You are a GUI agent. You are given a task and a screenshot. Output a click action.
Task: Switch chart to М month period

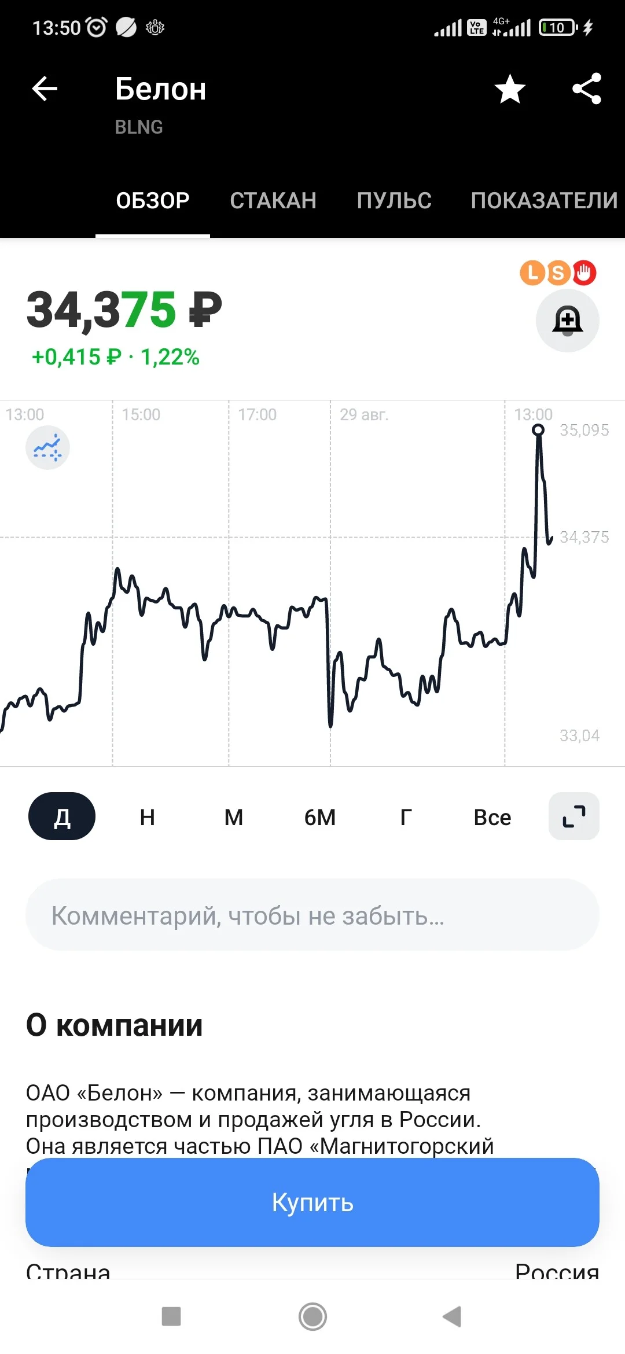[x=234, y=817]
